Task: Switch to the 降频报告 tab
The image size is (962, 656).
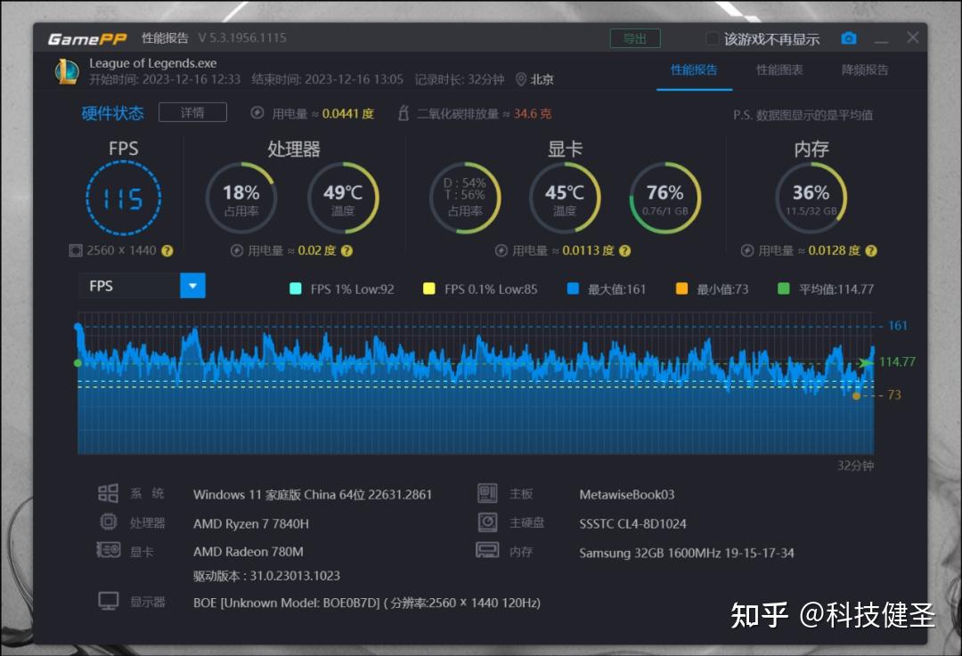Action: tap(864, 70)
